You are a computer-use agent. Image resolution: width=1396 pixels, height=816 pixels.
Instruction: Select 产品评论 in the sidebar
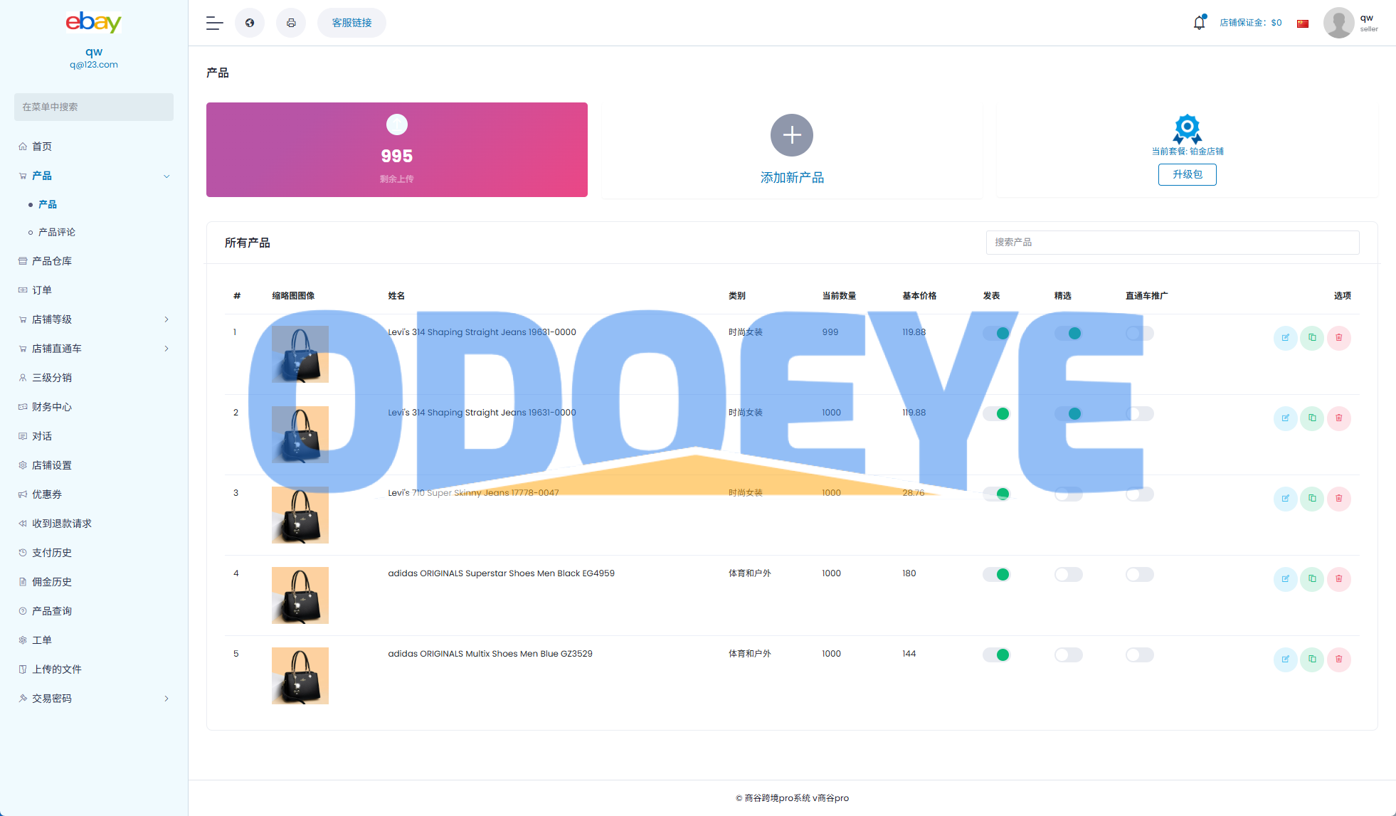[x=57, y=232]
